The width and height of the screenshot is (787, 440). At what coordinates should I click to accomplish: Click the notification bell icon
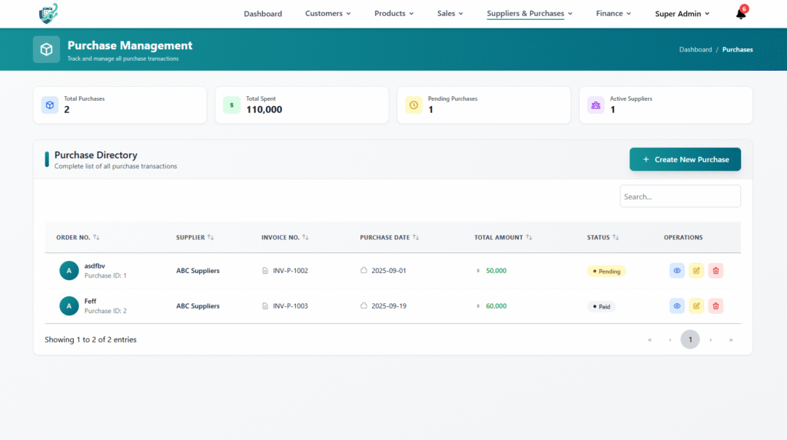point(741,14)
